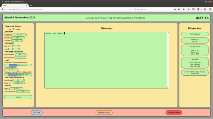This screenshot has width=213, height=119.
Task: Go to the Firefox home page icon
Action: coord(189,9)
